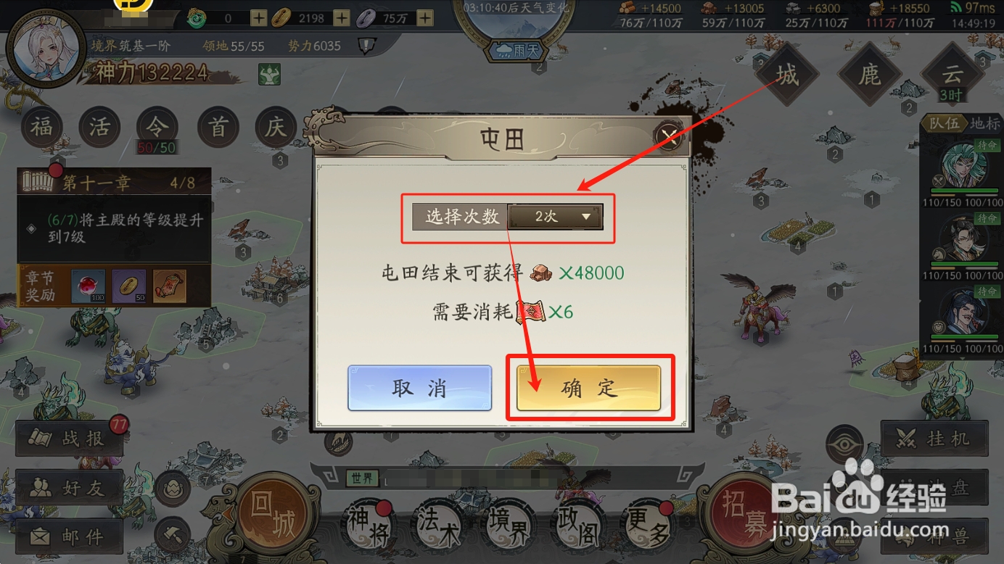Click the 取消 cancel button

pos(419,389)
